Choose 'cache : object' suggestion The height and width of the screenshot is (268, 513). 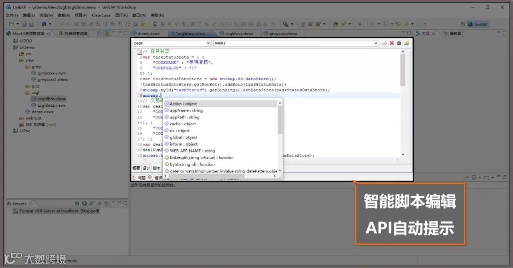(x=220, y=124)
